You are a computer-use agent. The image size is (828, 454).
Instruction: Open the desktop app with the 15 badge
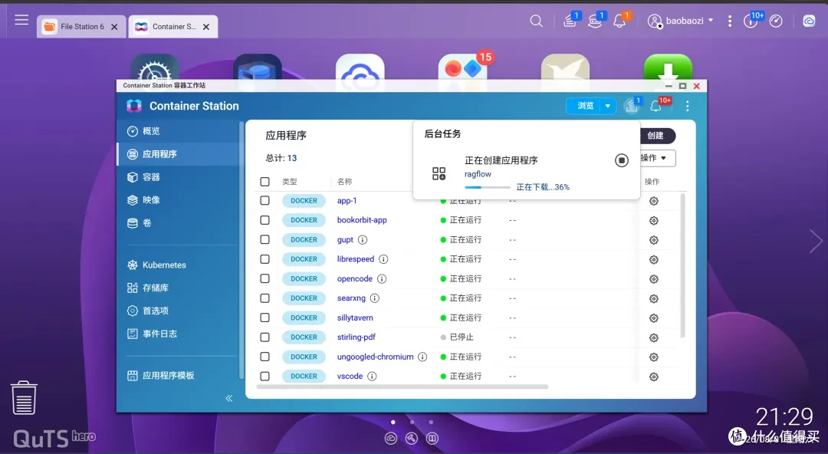tap(463, 67)
